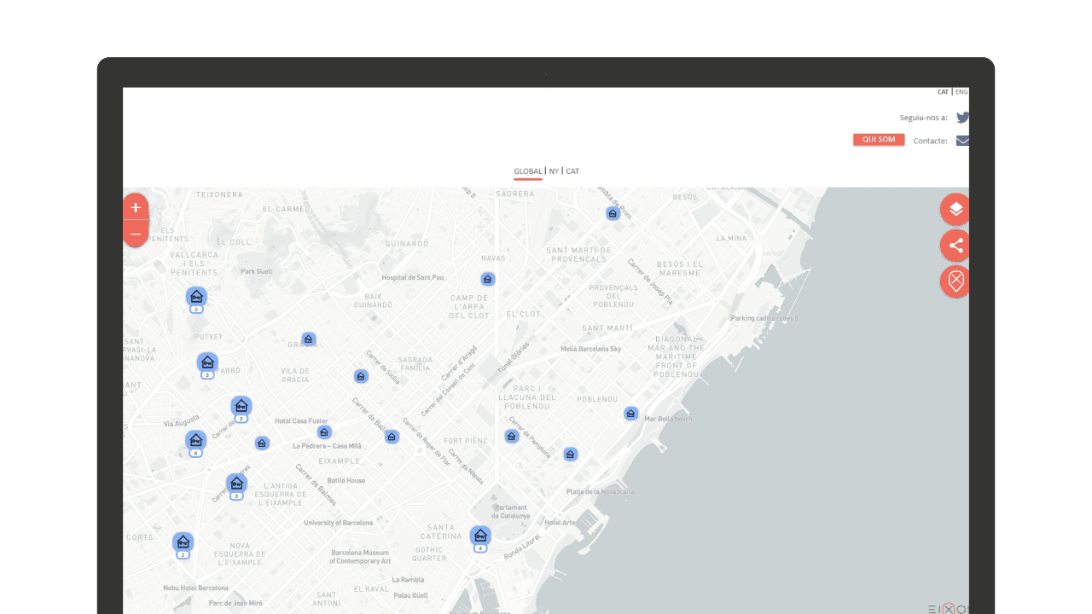1092x614 pixels.
Task: Click the marker near Mar Bella beach
Action: point(630,414)
